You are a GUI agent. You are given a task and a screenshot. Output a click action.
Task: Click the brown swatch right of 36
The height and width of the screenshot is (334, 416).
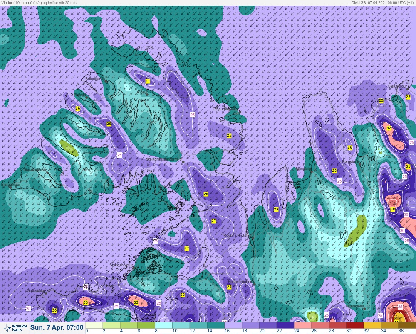coord(407,325)
